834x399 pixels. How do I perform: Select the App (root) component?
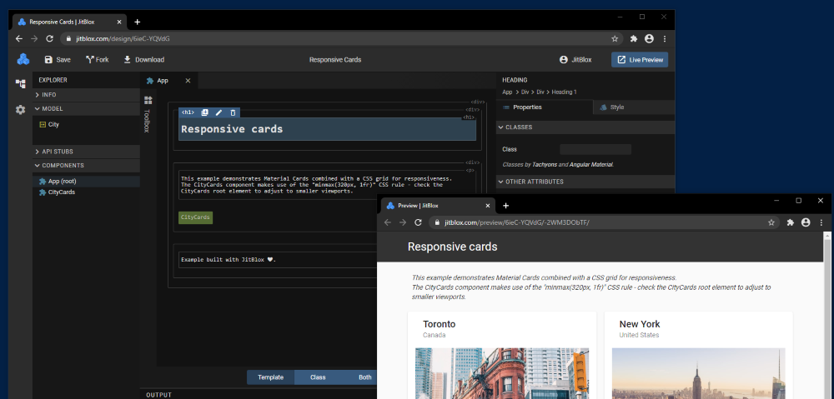pos(86,181)
